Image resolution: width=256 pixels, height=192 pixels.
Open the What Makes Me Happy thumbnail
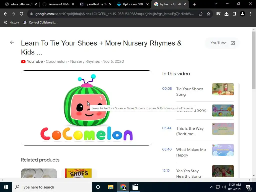(x=223, y=150)
